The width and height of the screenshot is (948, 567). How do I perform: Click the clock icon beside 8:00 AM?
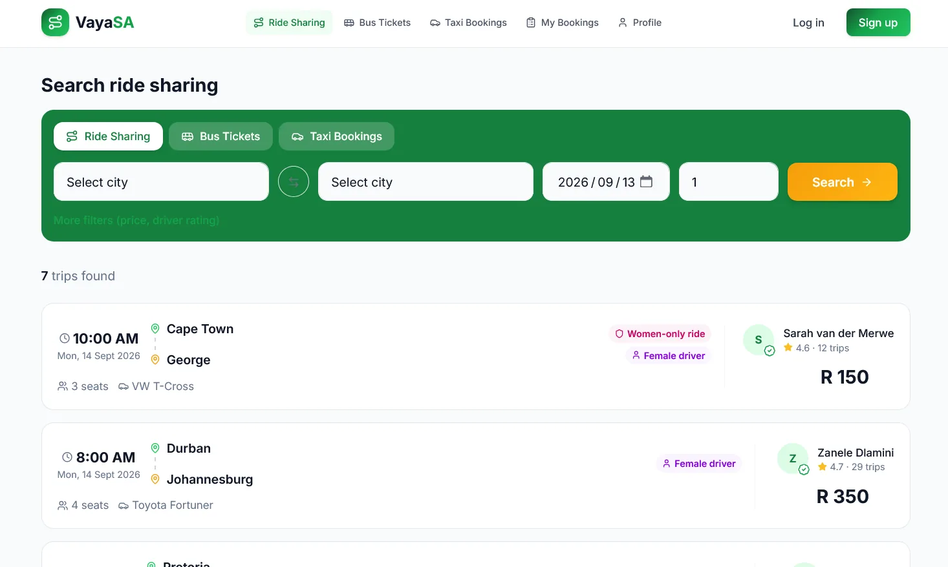[67, 457]
